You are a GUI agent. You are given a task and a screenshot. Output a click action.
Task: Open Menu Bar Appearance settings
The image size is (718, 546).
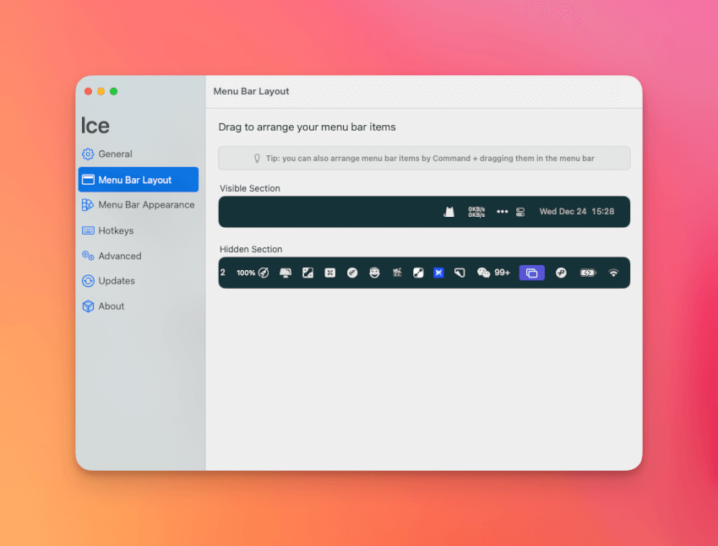[145, 205]
